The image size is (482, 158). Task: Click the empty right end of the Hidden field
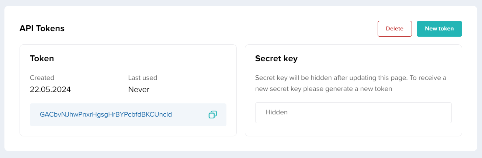pos(424,113)
